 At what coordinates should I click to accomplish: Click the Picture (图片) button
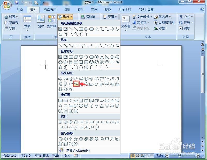(41, 22)
